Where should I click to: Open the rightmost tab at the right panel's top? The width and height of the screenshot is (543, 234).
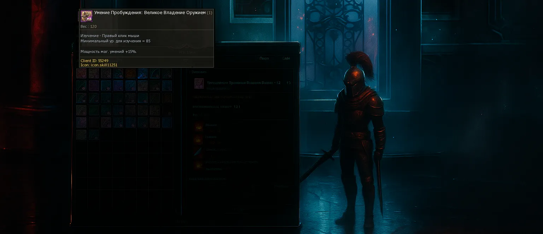[286, 59]
